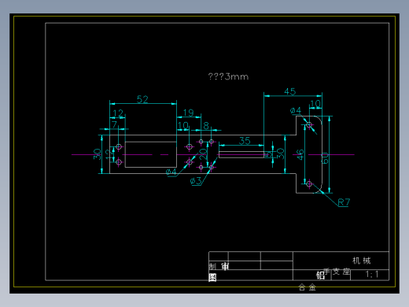Image resolution: width=409 pixels, height=307 pixels.
Task: Click the 1:1 scale cell
Action: (372, 275)
